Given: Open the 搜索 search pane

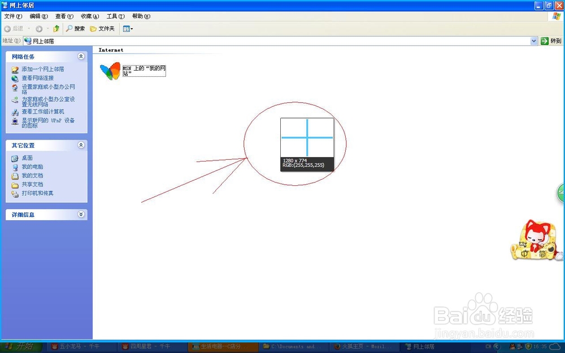Looking at the screenshot, I should pyautogui.click(x=75, y=28).
